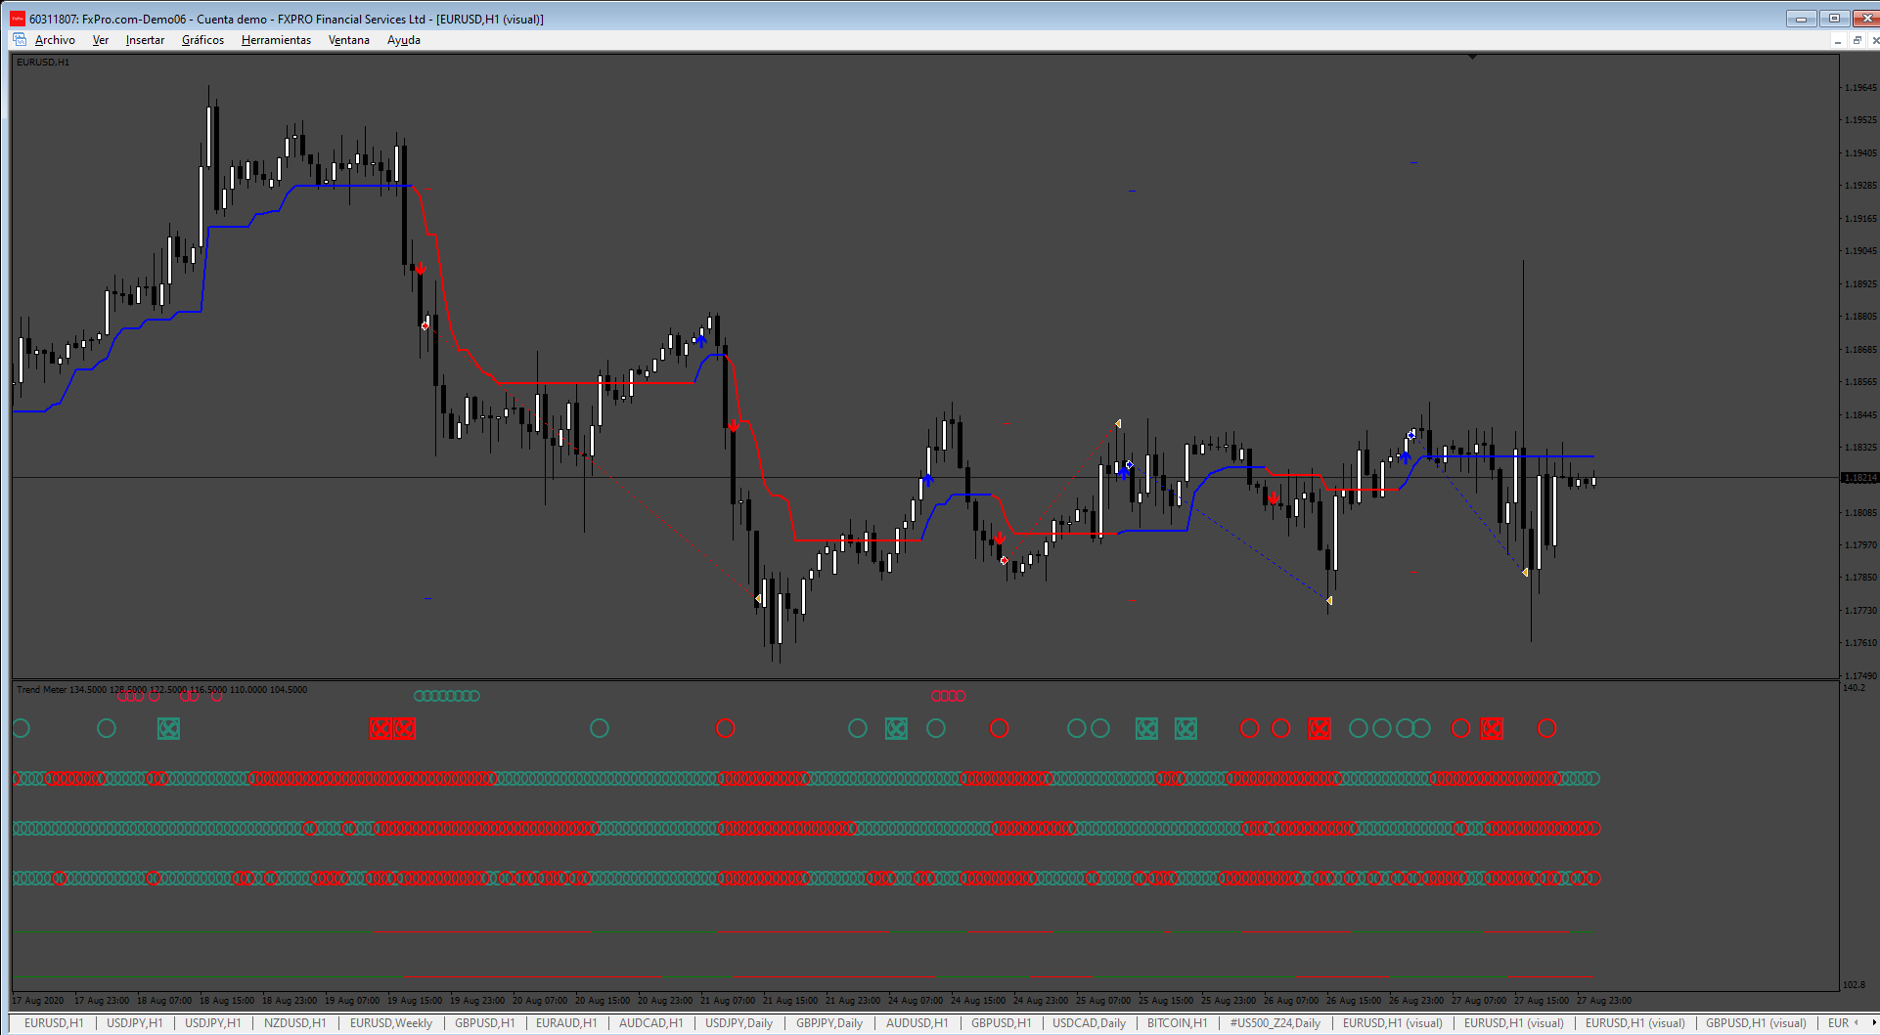The image size is (1880, 1035).
Task: Select the red sell arrow after the 1.193 peak
Action: click(421, 268)
